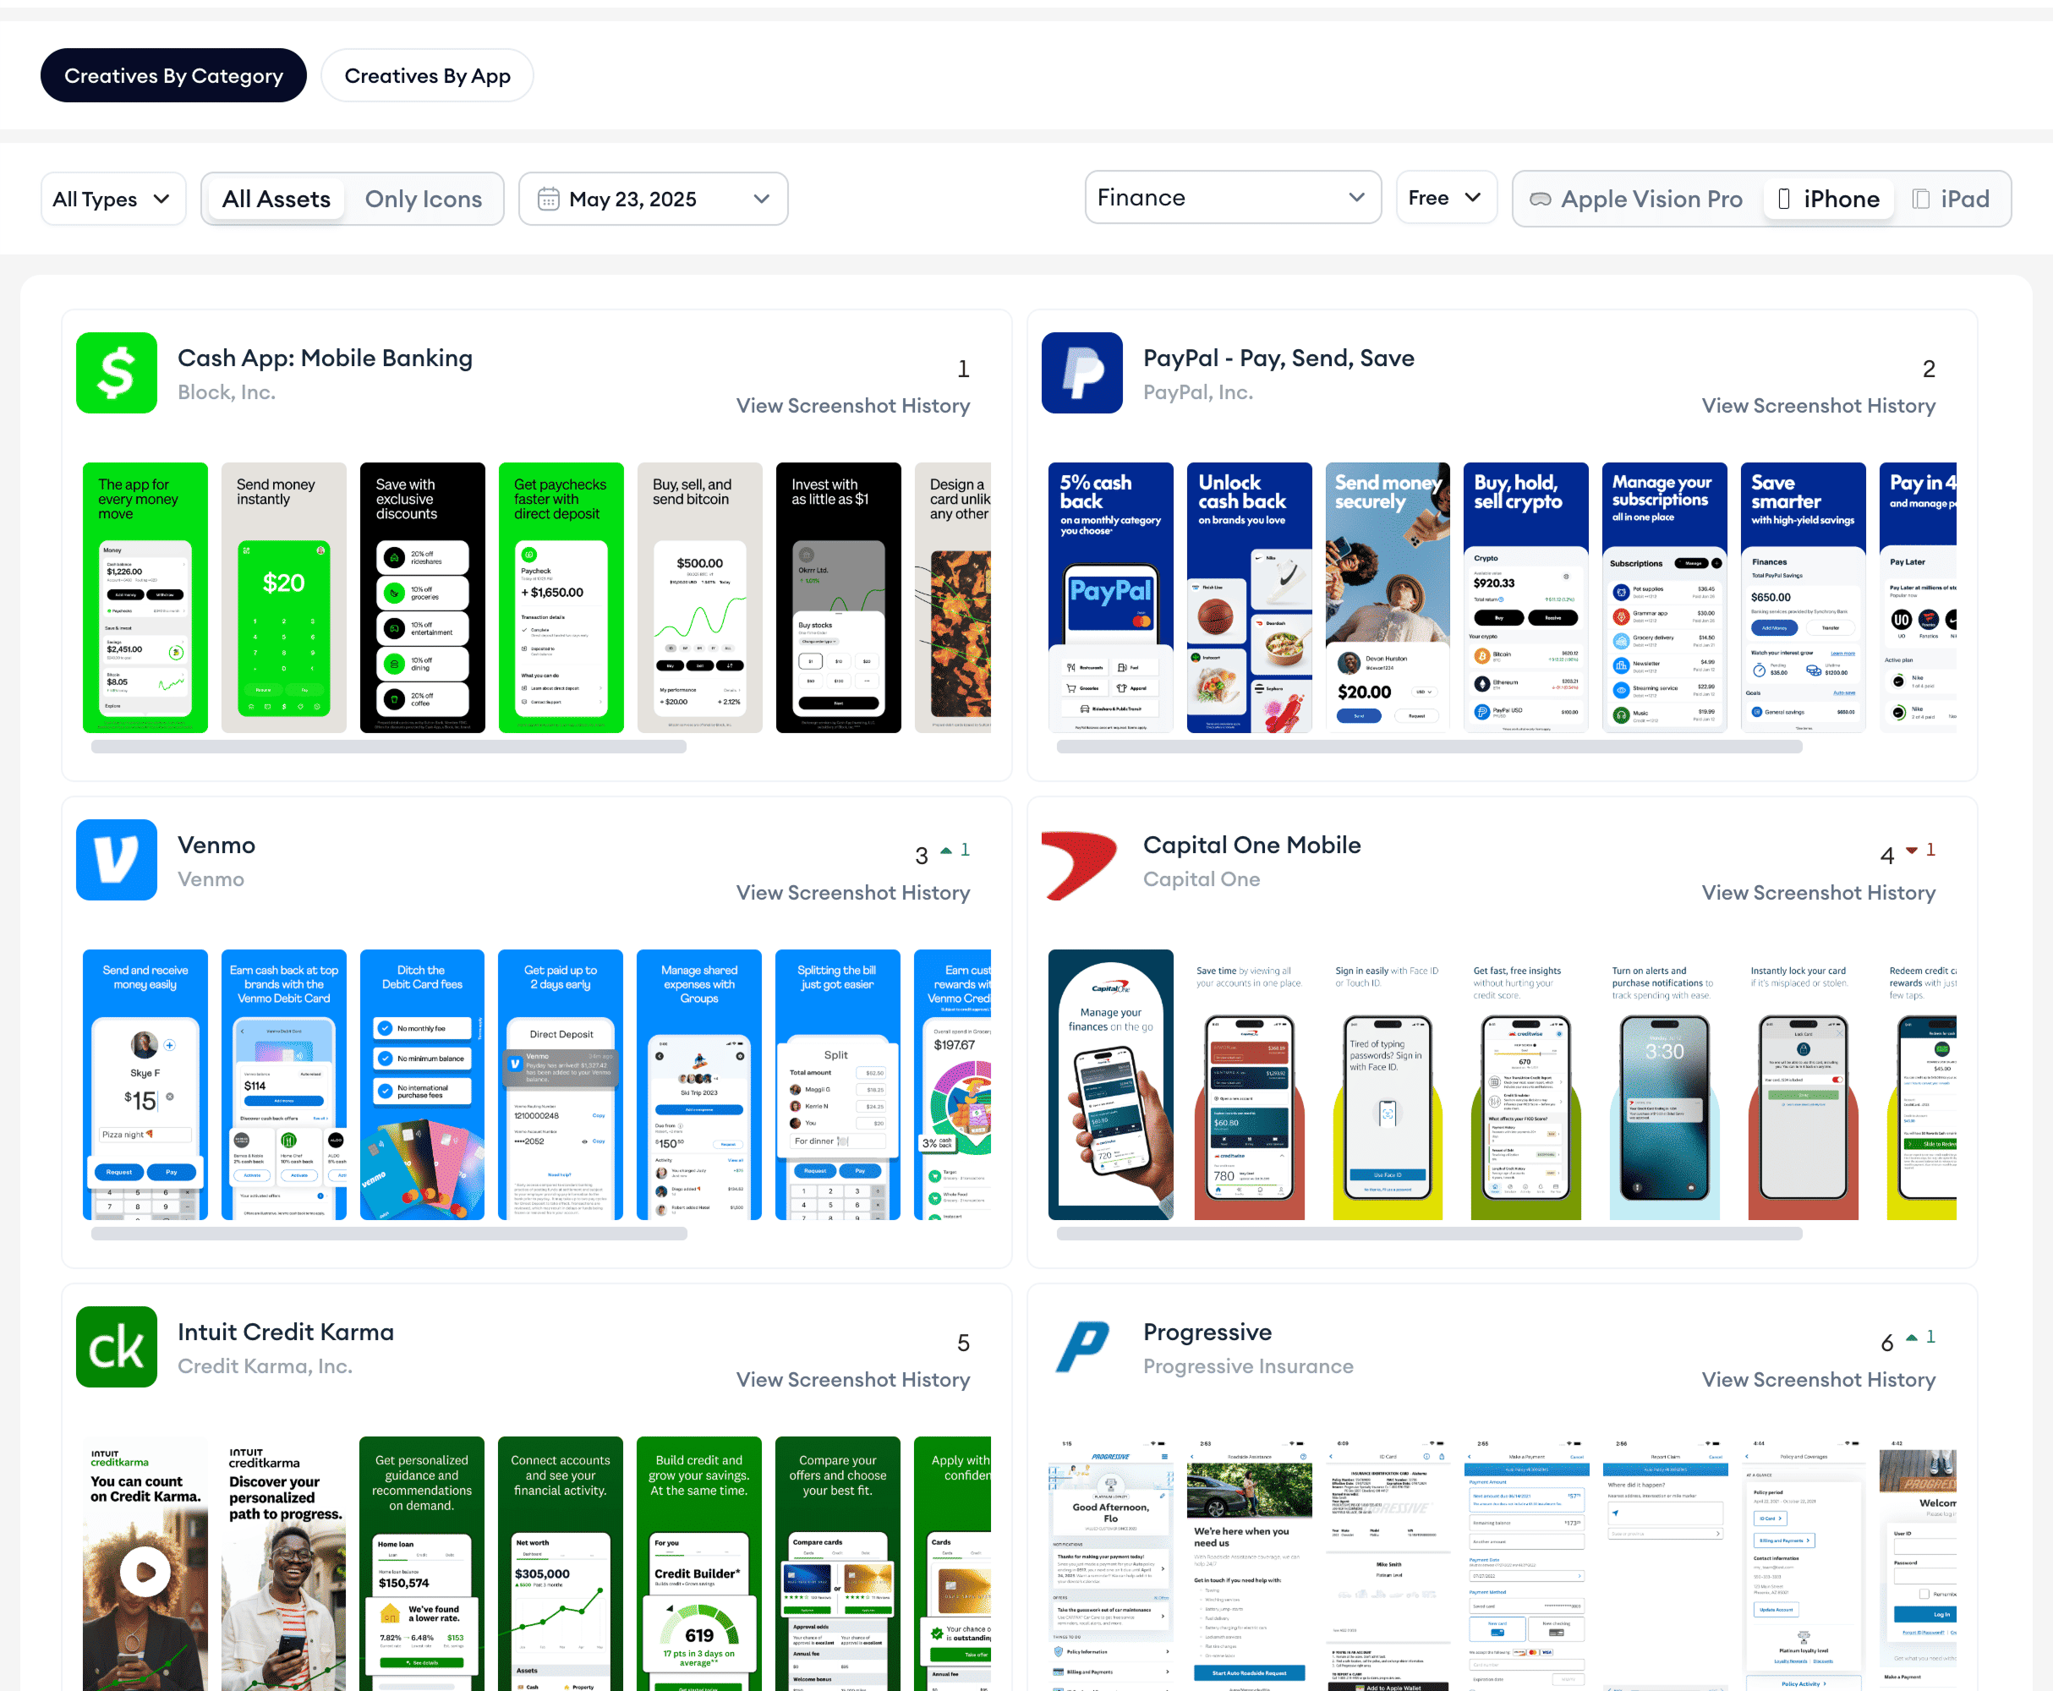This screenshot has width=2053, height=1691.
Task: Expand the Finance category dropdown
Action: 1232,198
